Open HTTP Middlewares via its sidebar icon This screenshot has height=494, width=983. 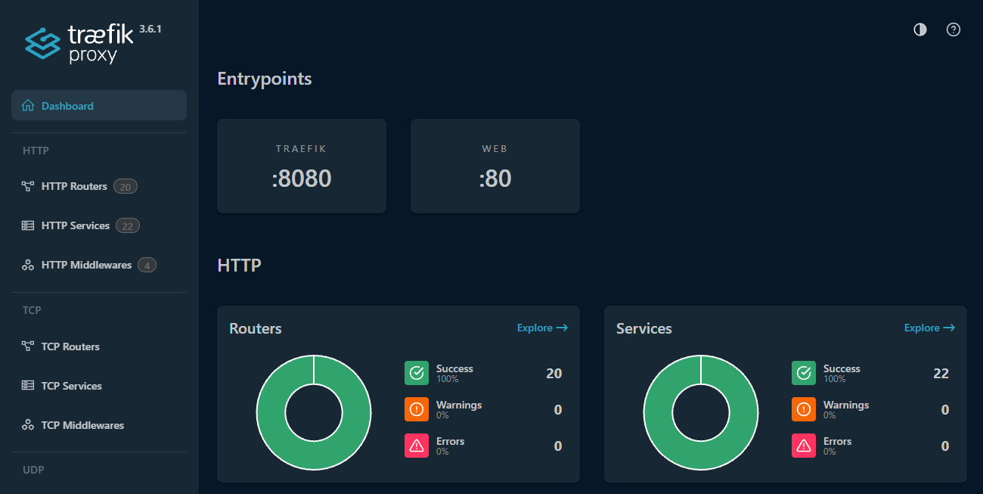pos(27,264)
